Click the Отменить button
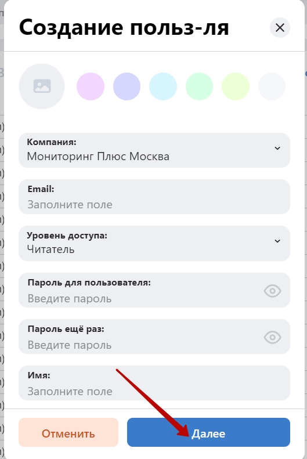This screenshot has height=459, width=307. click(x=68, y=432)
